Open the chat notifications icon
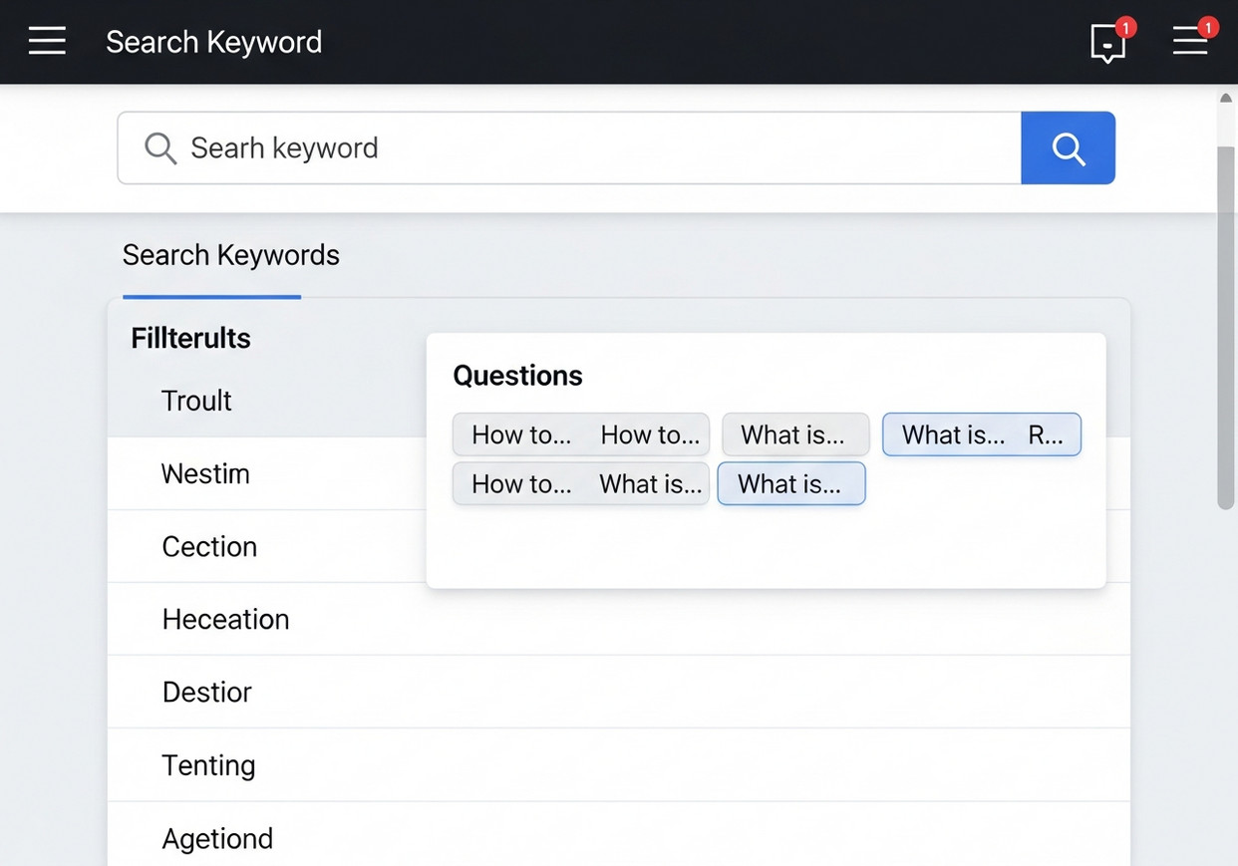 (1108, 43)
